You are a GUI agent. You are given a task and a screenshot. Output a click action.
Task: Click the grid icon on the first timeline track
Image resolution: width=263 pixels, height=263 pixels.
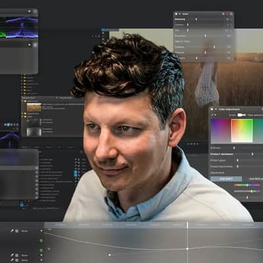[17, 231]
